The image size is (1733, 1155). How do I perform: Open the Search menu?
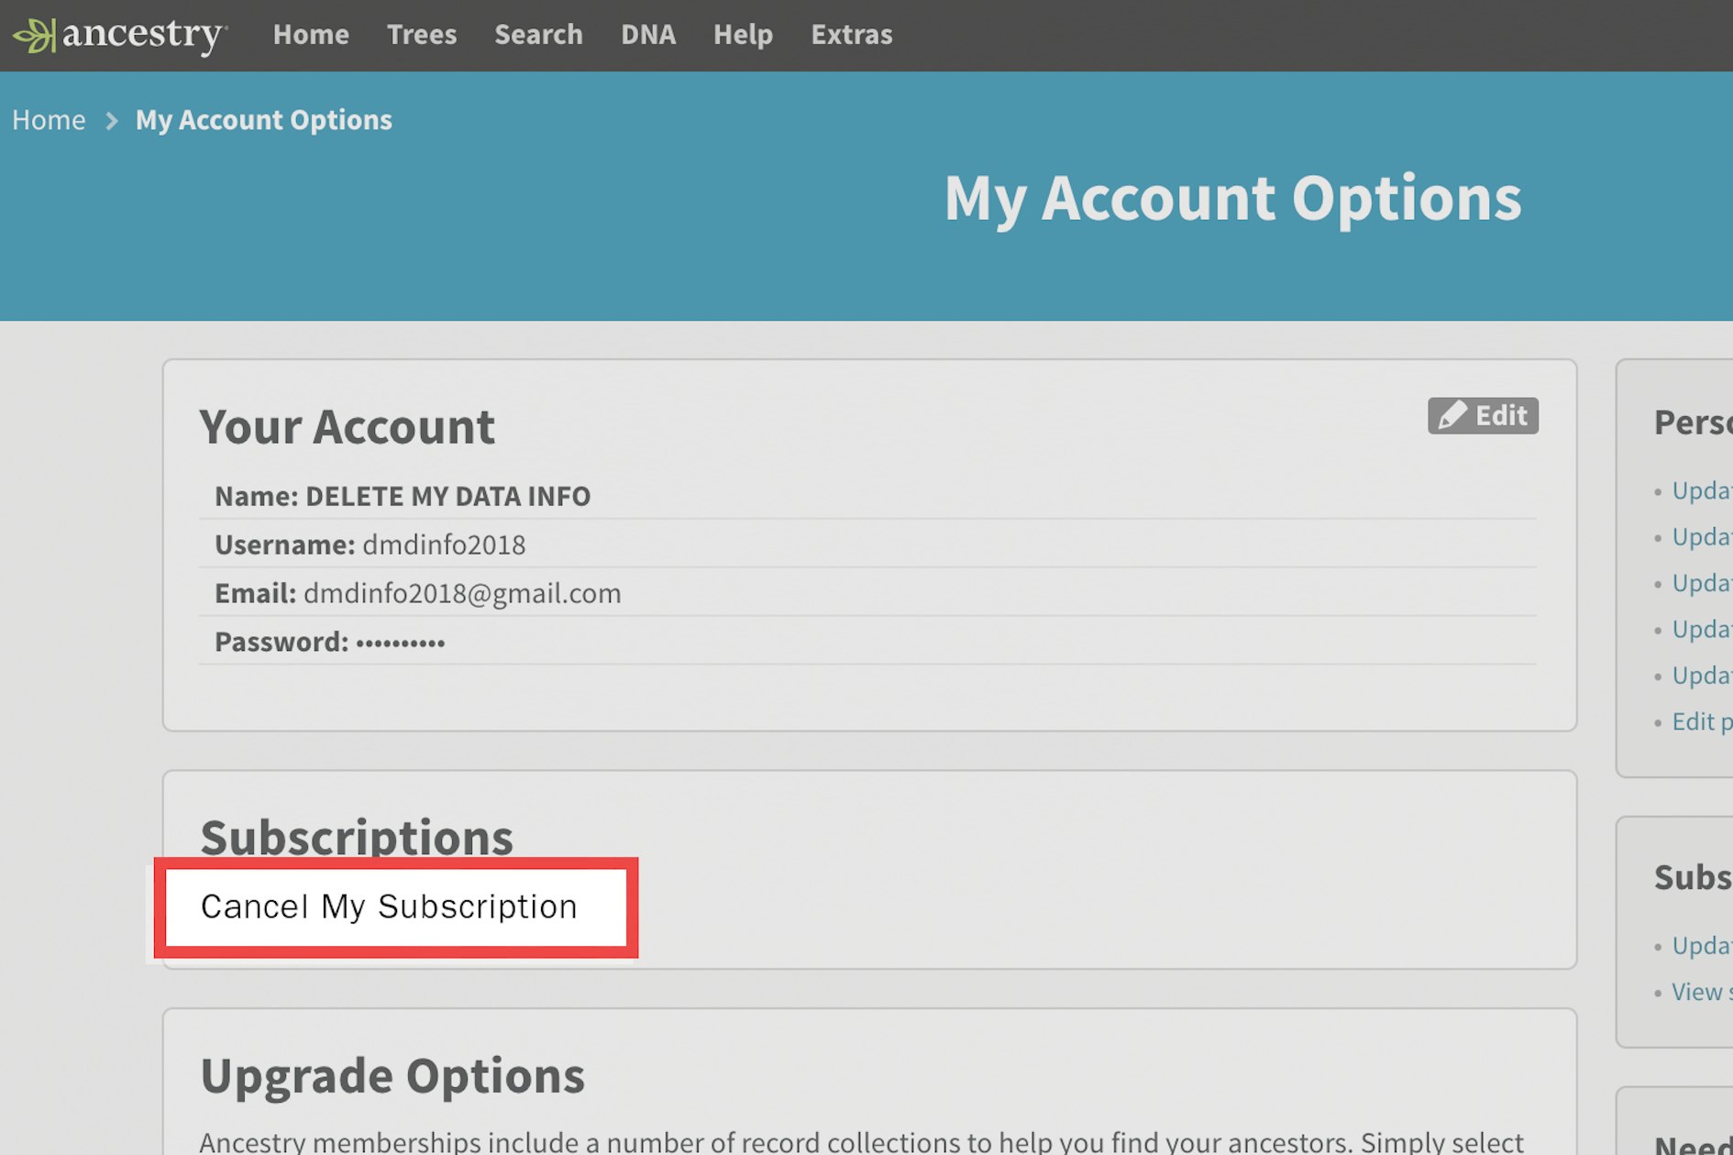point(538,35)
